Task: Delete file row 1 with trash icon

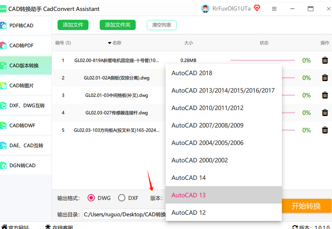Action: (325, 60)
